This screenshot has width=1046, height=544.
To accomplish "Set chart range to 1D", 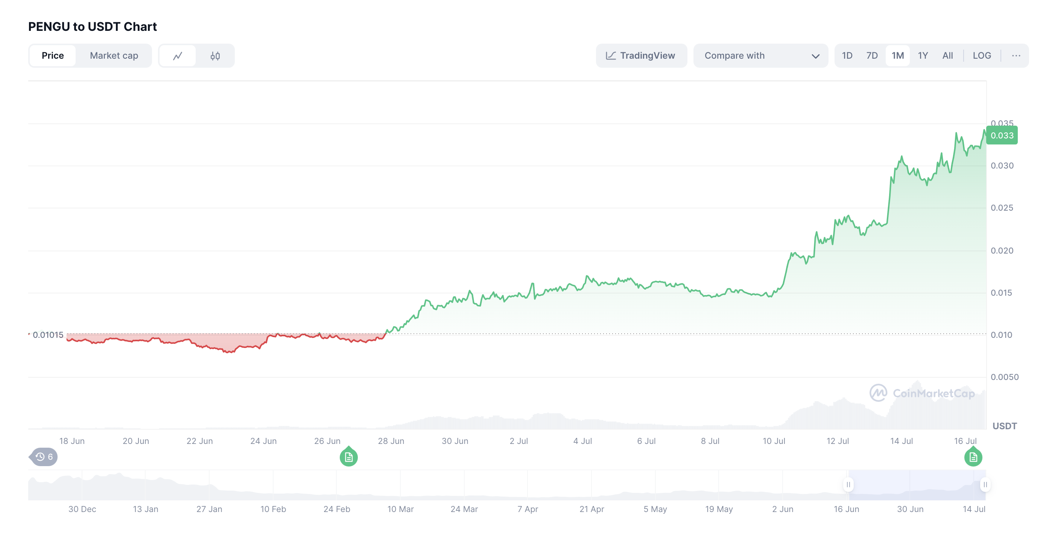I will point(847,56).
